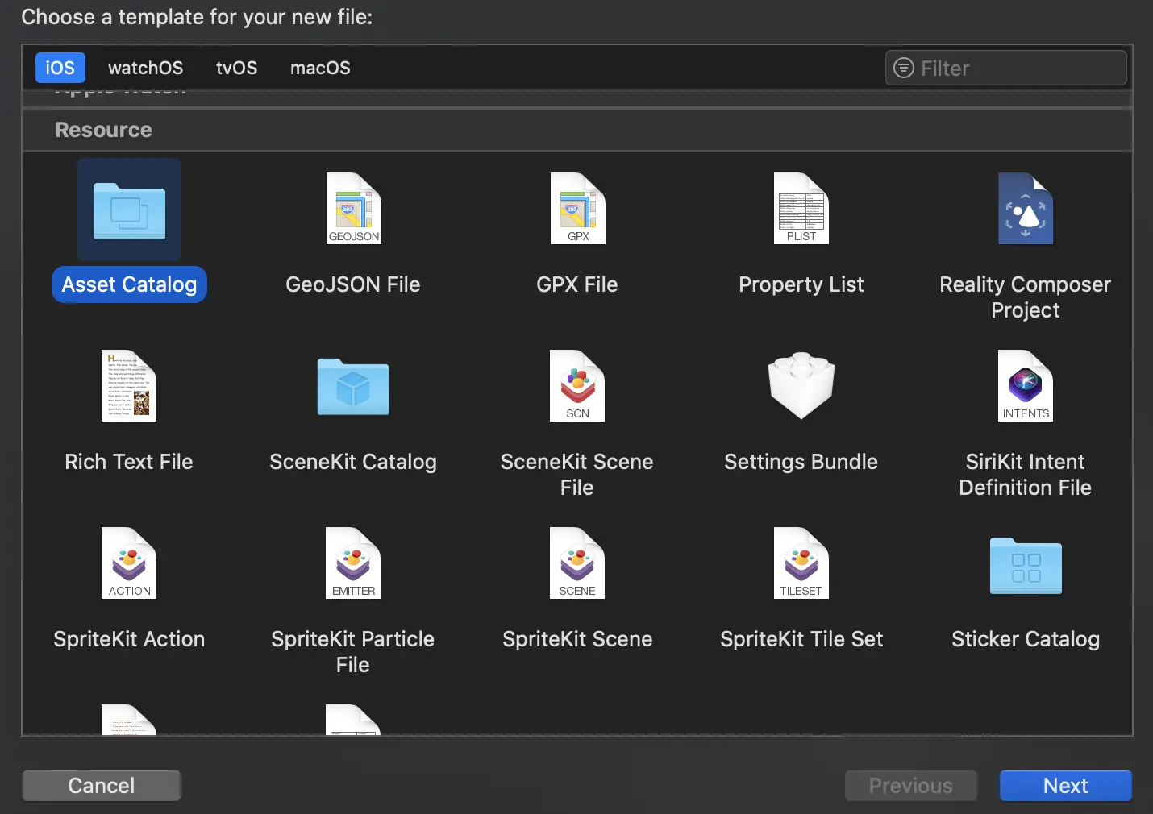The image size is (1153, 814).
Task: Open the macOS platform tab
Action: tap(321, 68)
